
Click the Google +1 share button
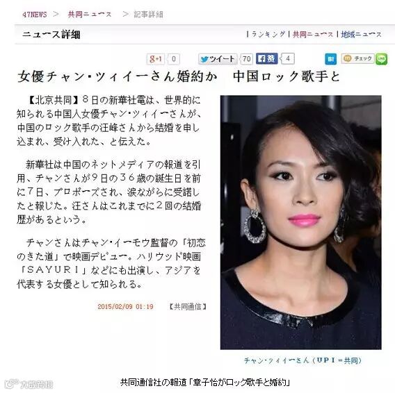click(x=156, y=59)
